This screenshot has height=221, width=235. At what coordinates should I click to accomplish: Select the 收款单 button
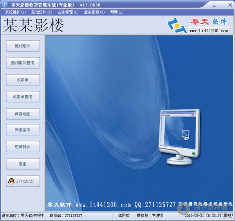[23, 80]
